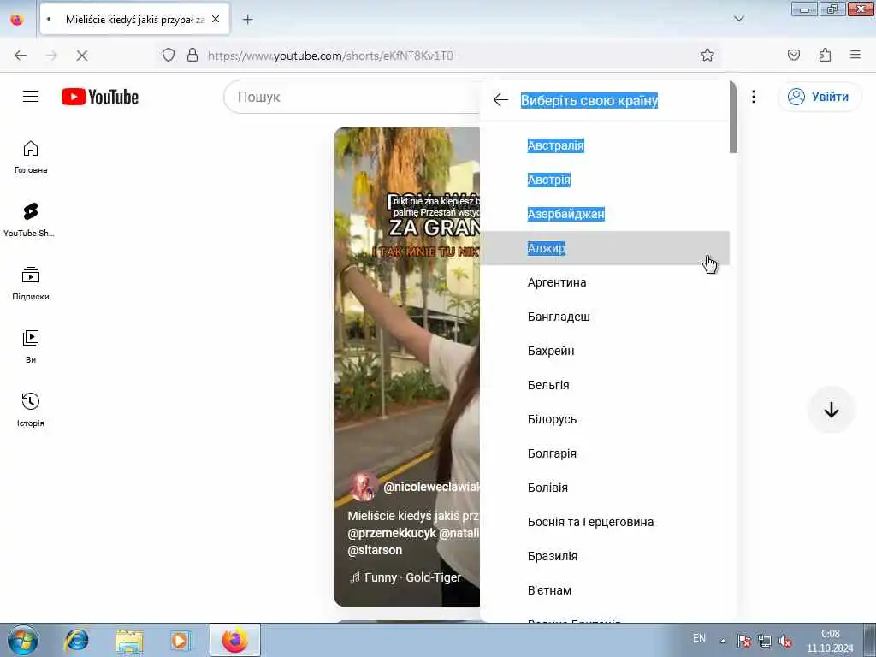Open the three-dot settings menu
This screenshot has height=657, width=876.
754,97
